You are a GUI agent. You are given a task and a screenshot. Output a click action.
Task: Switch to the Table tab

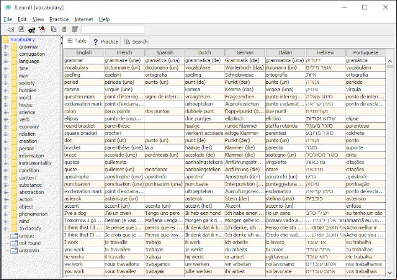point(77,41)
